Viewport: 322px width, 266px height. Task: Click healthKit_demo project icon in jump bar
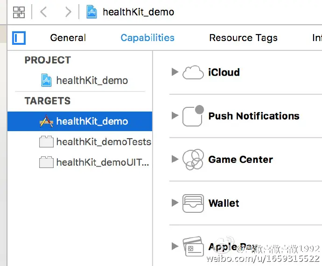coord(91,12)
